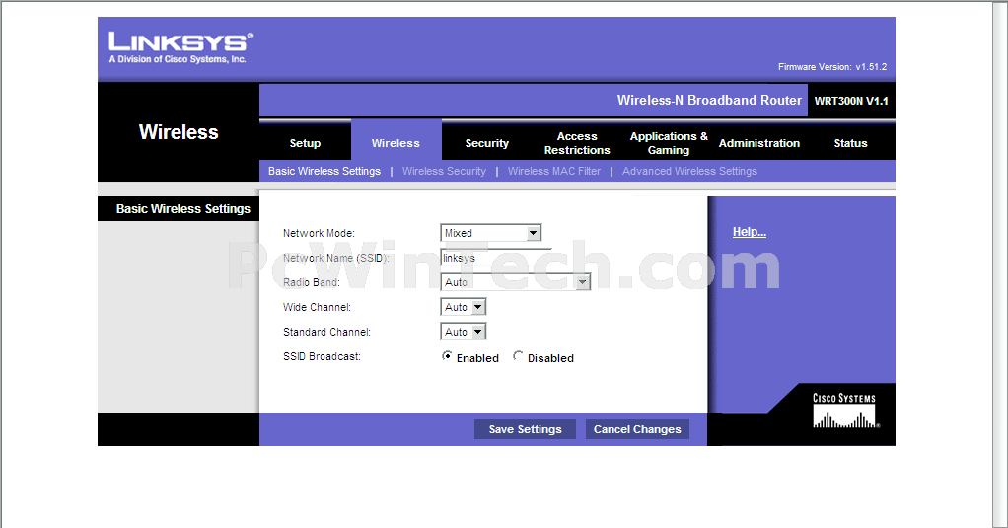Open the Access Restrictions tab
This screenshot has width=1008, height=528.
coord(577,143)
